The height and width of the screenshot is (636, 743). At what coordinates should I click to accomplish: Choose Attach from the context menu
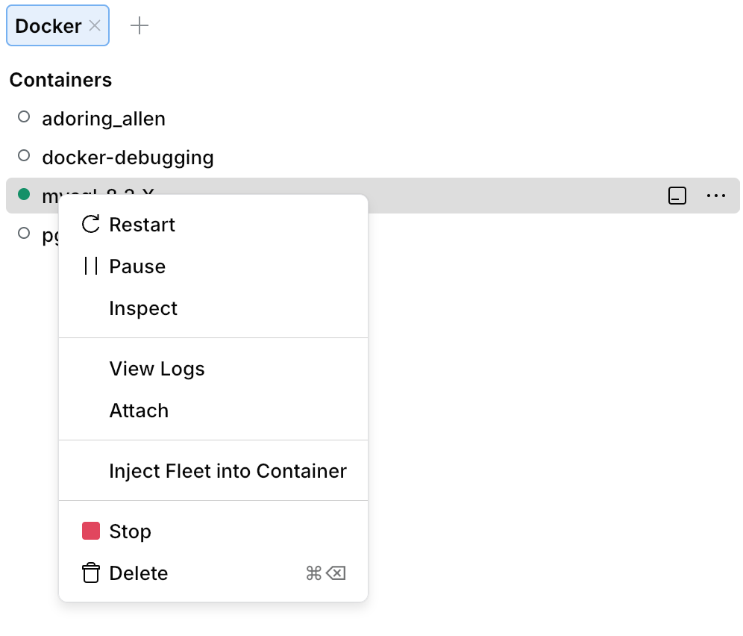139,410
